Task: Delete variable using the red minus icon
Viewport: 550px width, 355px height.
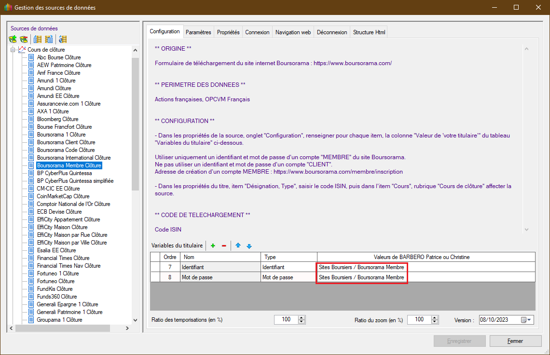Action: coord(224,246)
